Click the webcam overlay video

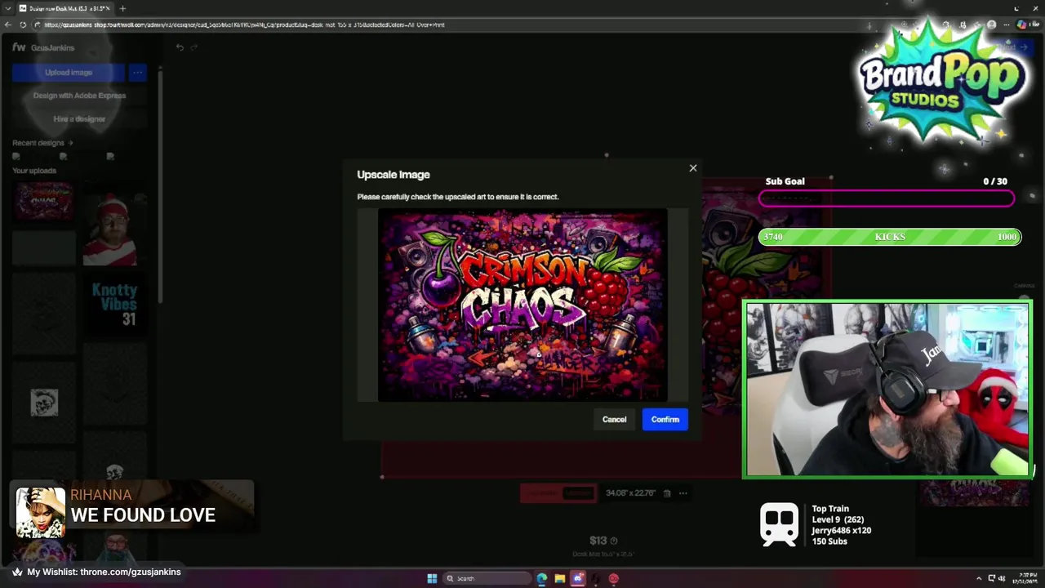coord(887,390)
